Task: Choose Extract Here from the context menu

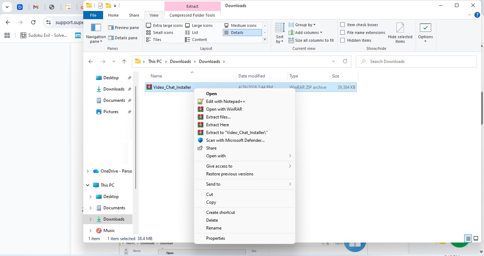Action: pyautogui.click(x=217, y=124)
